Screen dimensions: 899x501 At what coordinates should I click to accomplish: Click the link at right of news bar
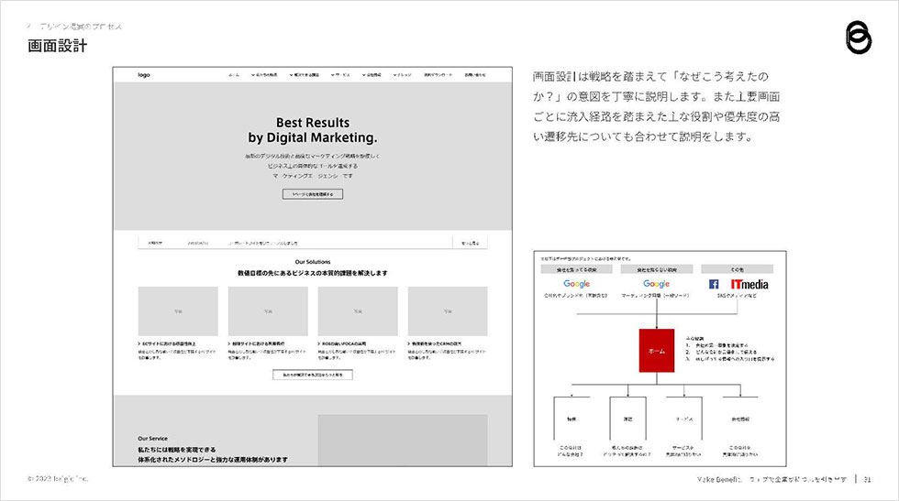(x=470, y=243)
